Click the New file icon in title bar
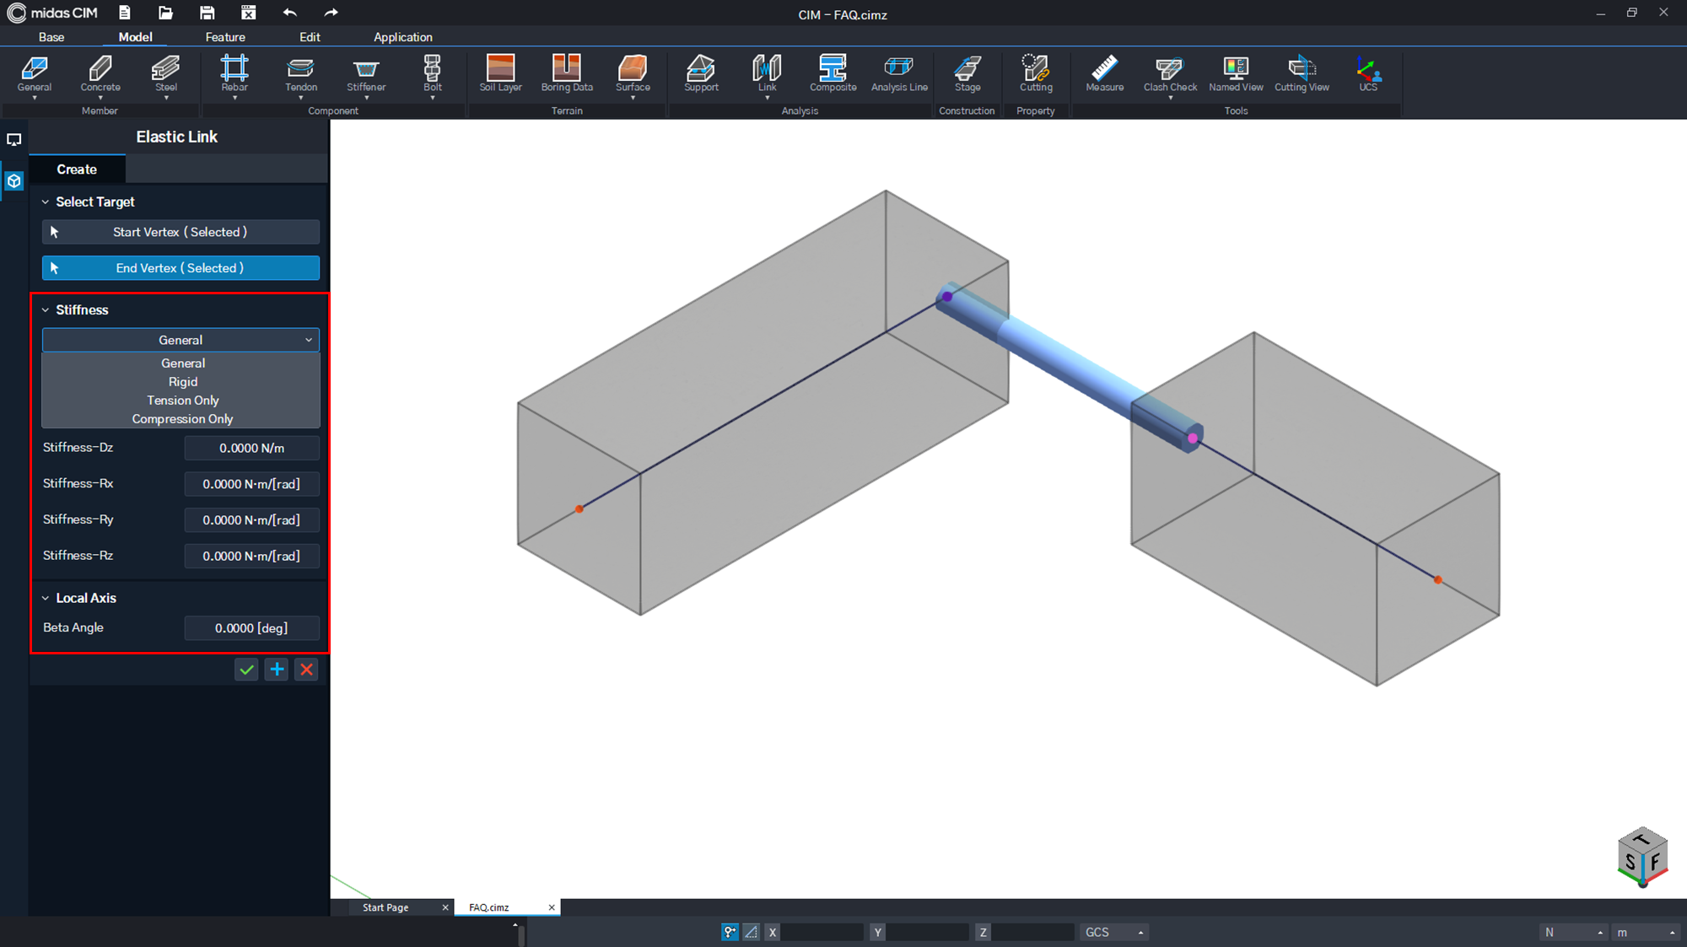 pyautogui.click(x=125, y=13)
